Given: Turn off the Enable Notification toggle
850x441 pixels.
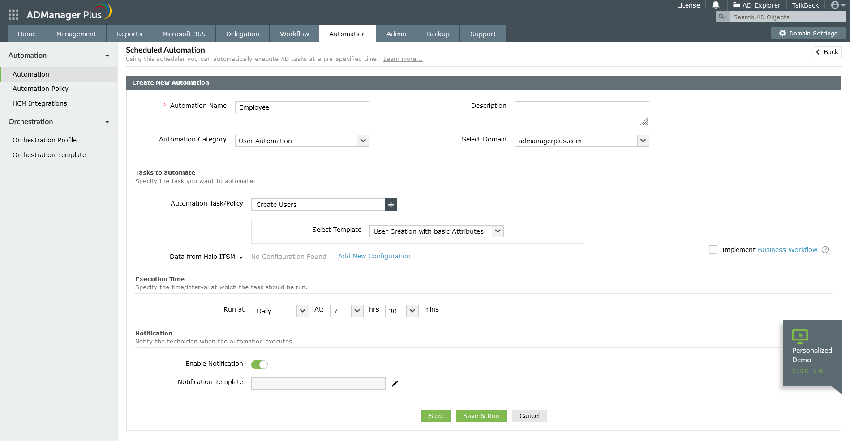Looking at the screenshot, I should pyautogui.click(x=259, y=364).
